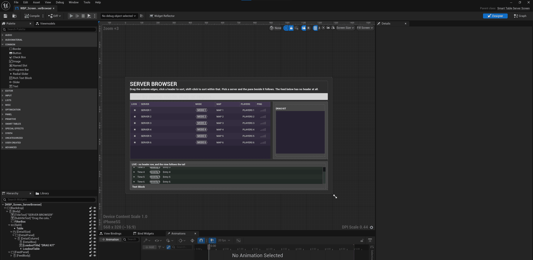This screenshot has height=260, width=533.
Task: Click the preview background image icon
Action: 328,28
